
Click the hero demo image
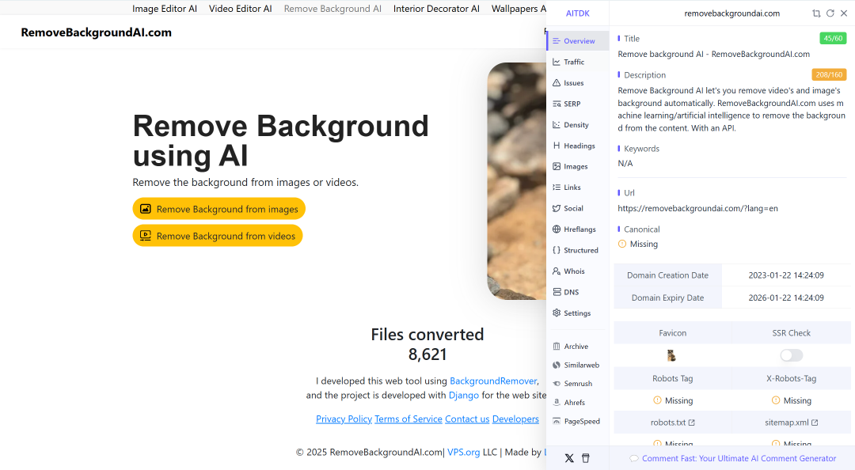[516, 181]
